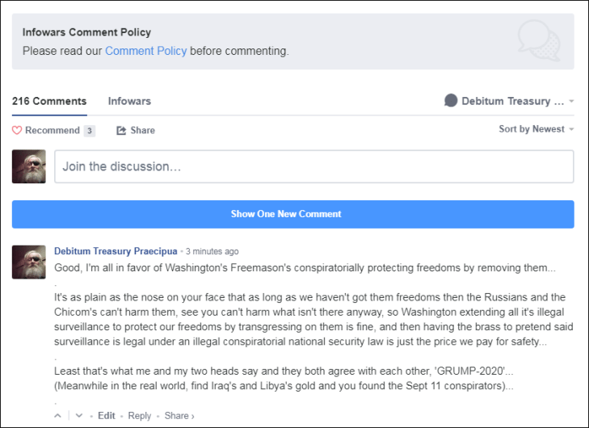The height and width of the screenshot is (428, 589).
Task: Click the avatar next to the discussion box
Action: [x=29, y=166]
